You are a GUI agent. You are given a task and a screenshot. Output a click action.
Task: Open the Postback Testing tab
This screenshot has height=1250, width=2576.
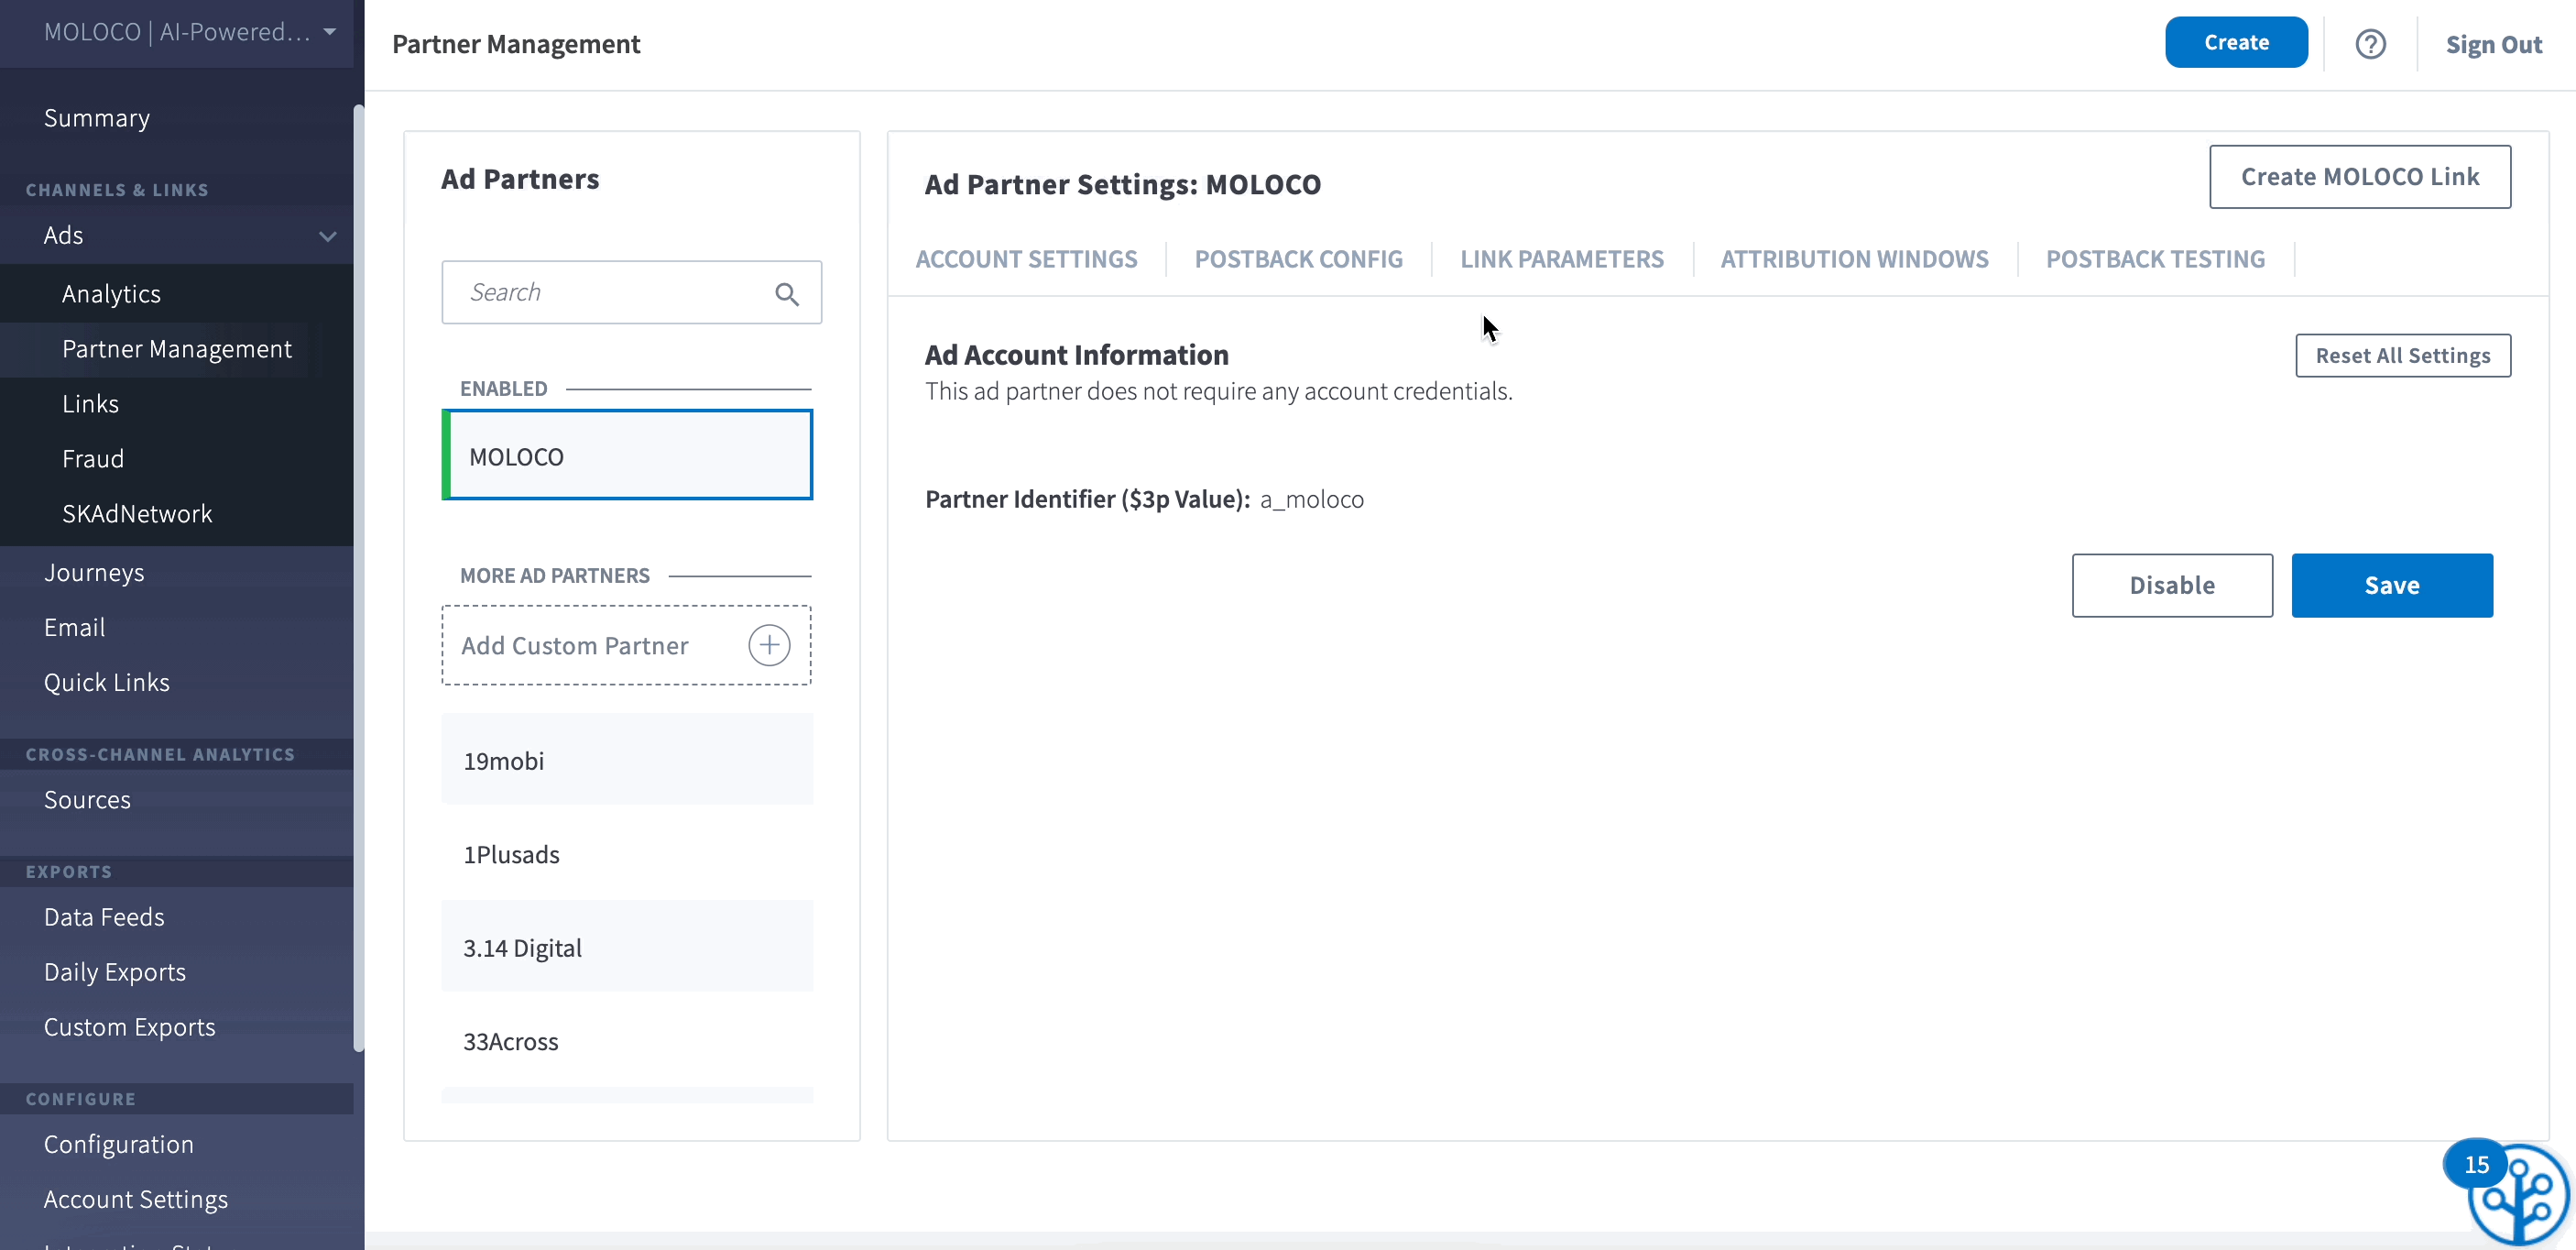(2155, 259)
